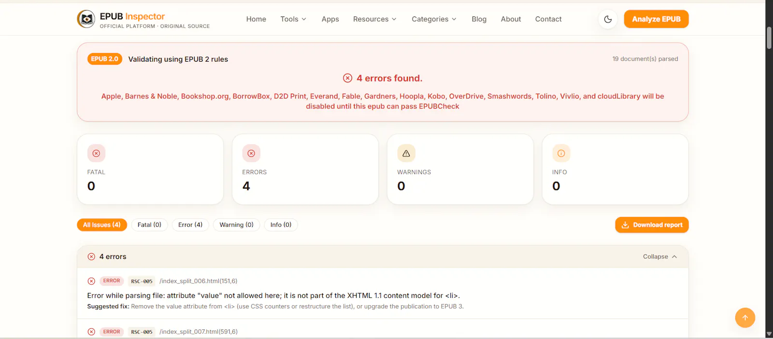773x339 pixels.
Task: Select the All Issues (4) filter
Action: pos(102,225)
